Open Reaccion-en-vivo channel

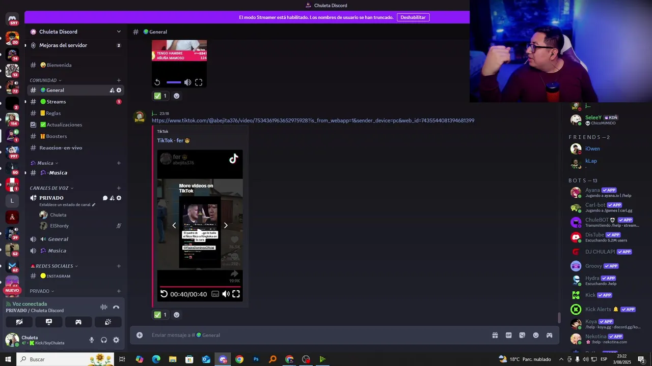pyautogui.click(x=75, y=148)
